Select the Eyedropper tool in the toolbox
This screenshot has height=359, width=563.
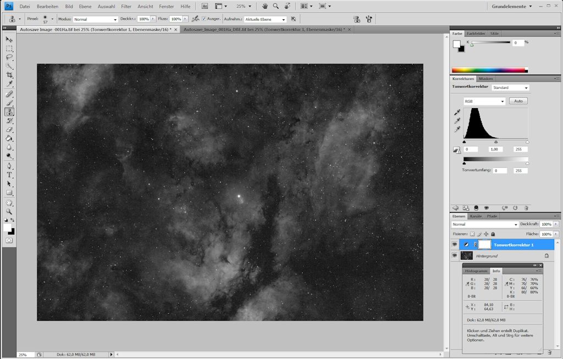click(x=9, y=84)
